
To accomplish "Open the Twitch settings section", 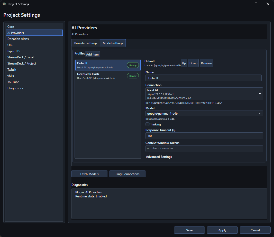I will pos(34,70).
